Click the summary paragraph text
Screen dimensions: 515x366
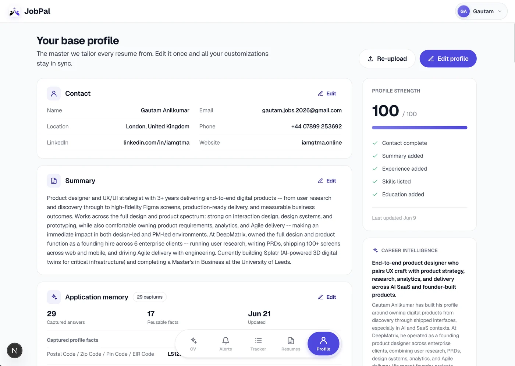coord(194,230)
